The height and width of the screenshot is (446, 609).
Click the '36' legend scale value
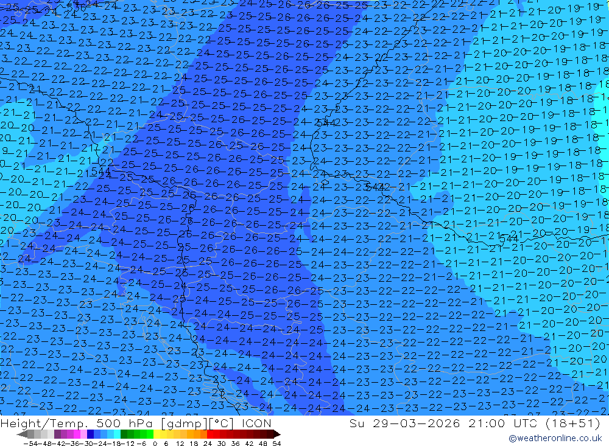pyautogui.click(x=235, y=444)
